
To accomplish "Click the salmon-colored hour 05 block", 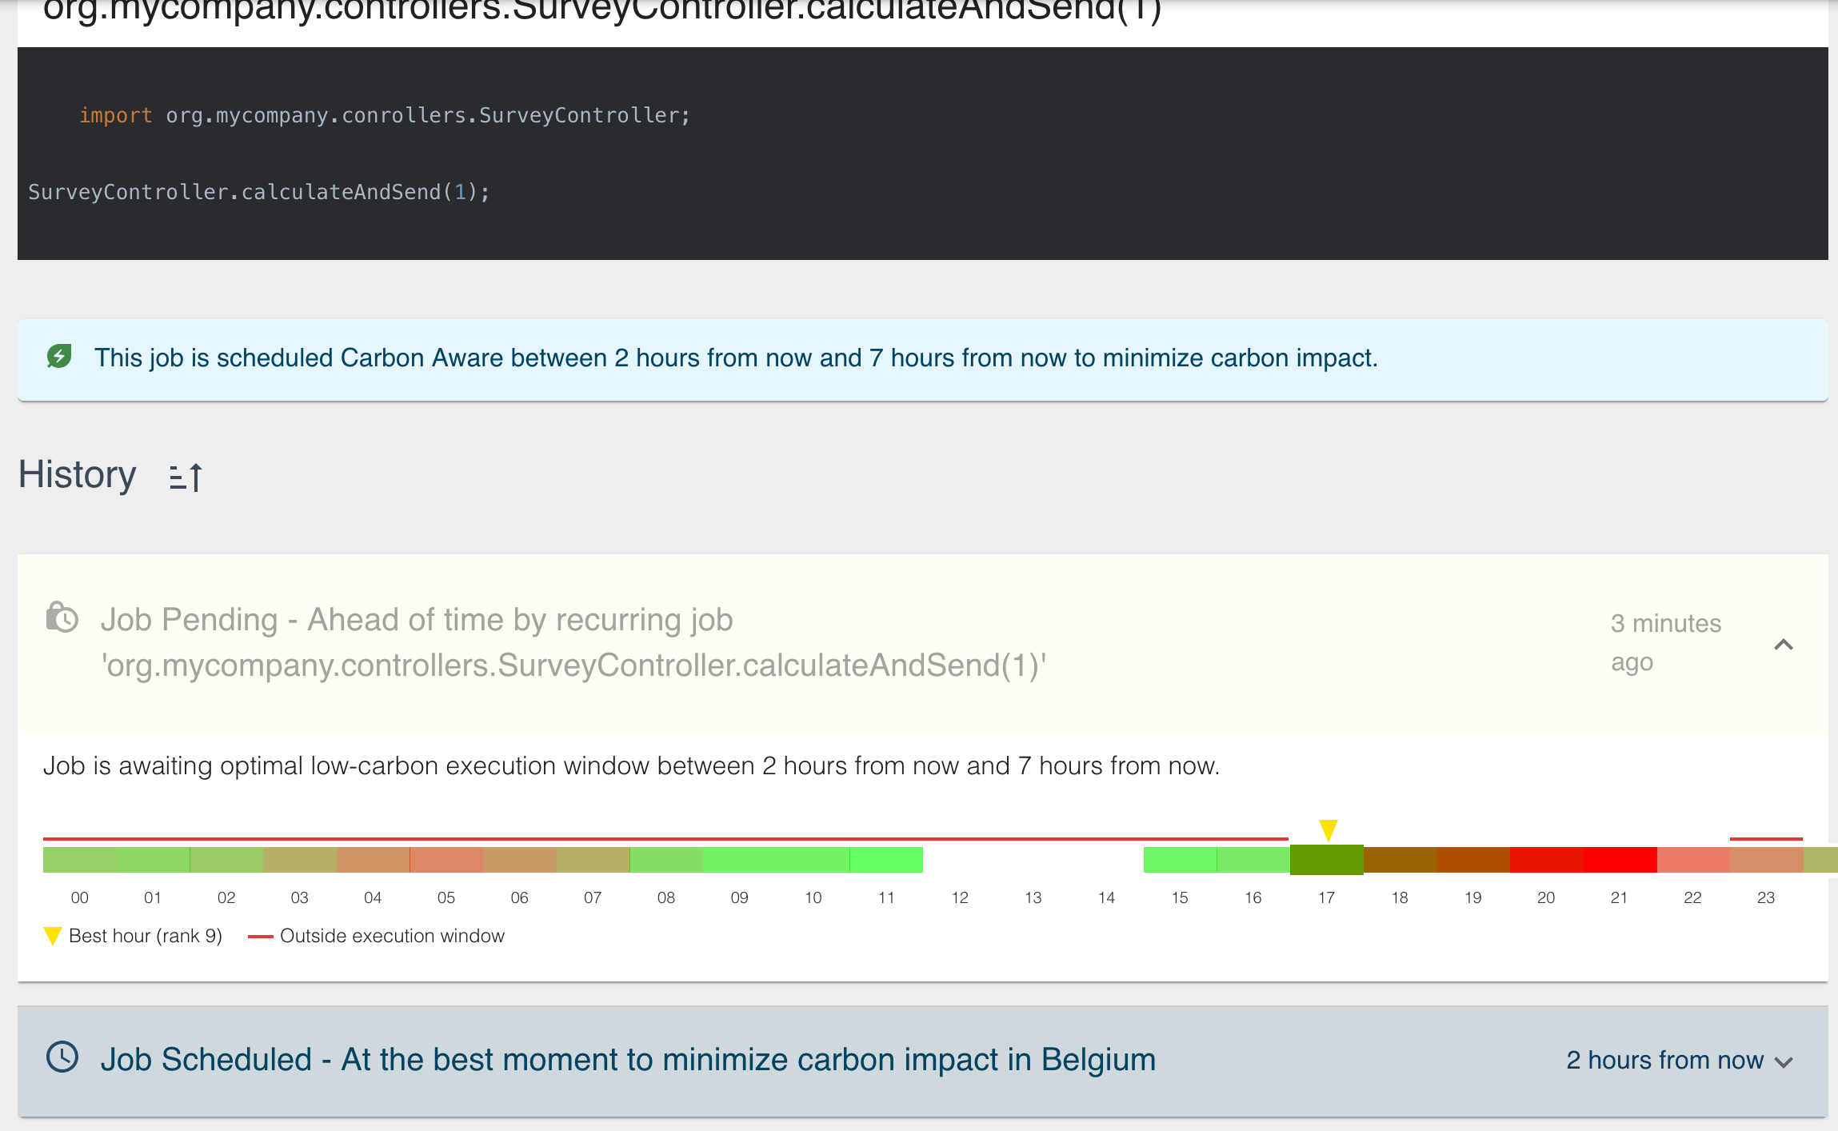I will [446, 860].
